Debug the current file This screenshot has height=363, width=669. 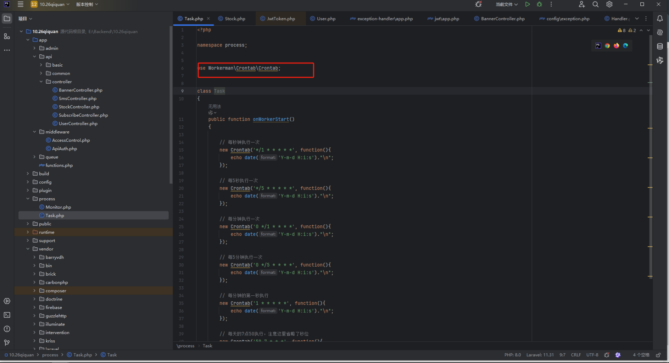click(539, 4)
